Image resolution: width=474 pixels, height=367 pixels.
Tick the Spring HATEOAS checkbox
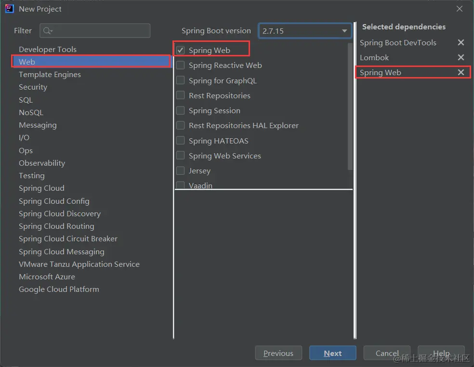tap(181, 141)
